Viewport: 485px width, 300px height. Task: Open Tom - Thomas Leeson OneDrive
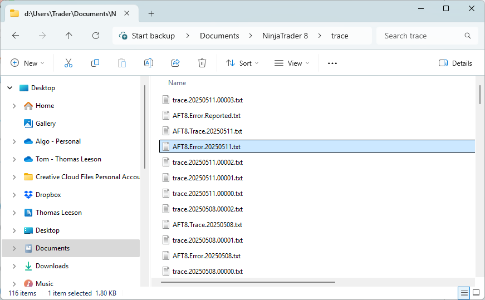(68, 159)
